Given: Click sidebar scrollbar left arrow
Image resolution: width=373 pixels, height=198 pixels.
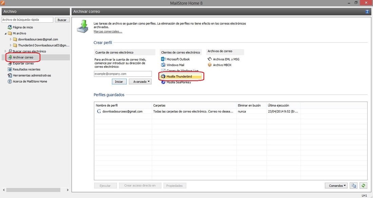Looking at the screenshot, I should point(4,190).
